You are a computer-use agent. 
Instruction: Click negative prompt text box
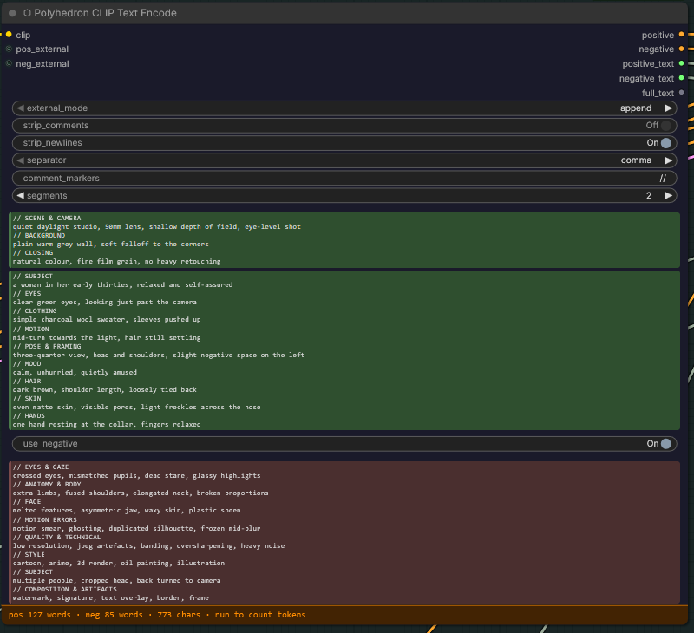pyautogui.click(x=344, y=532)
